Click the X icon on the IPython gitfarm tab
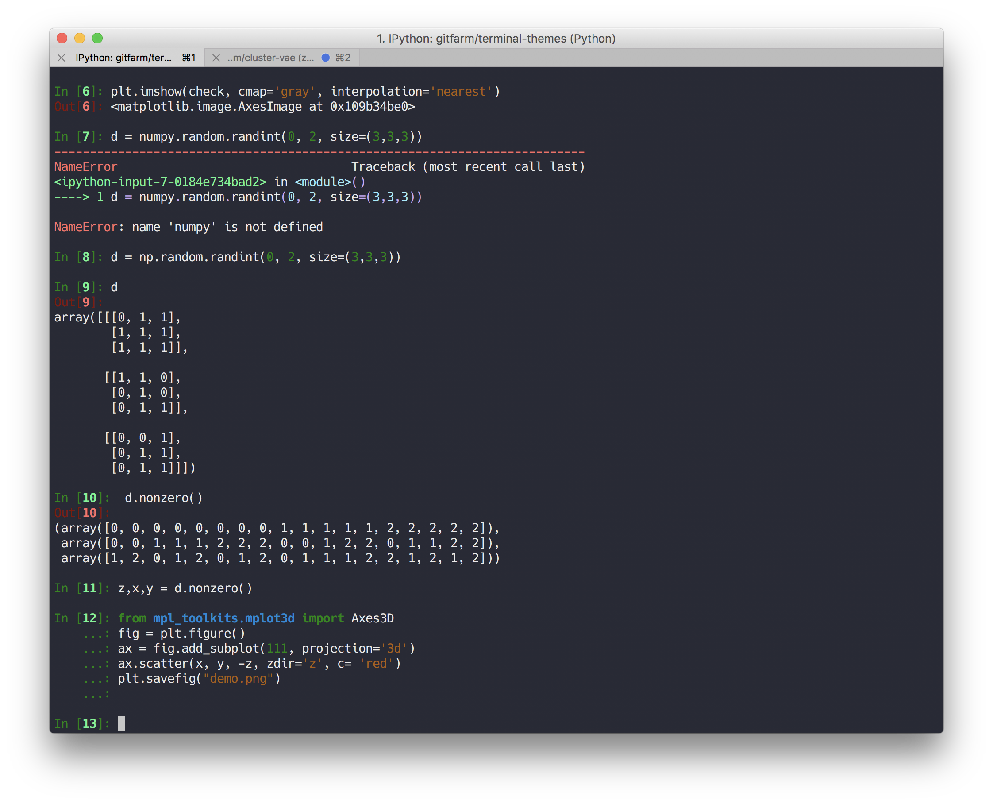The image size is (993, 804). (x=61, y=58)
